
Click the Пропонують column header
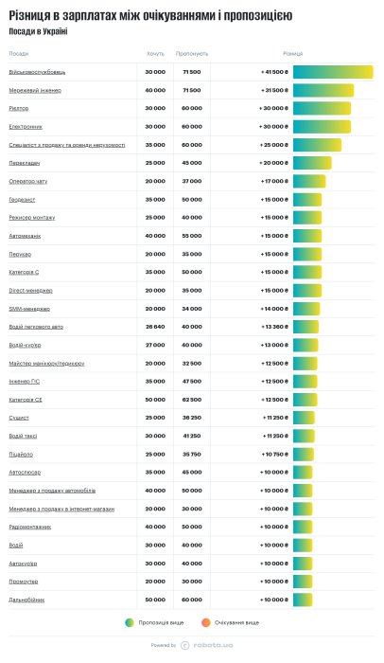coord(192,54)
